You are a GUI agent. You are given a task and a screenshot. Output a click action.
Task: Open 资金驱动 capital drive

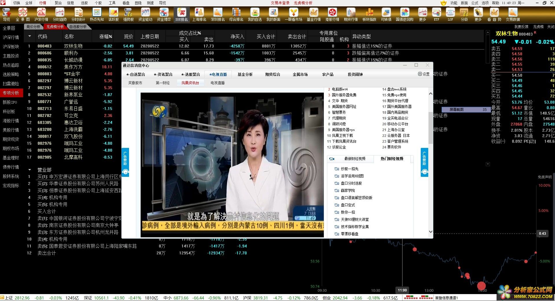point(145,14)
